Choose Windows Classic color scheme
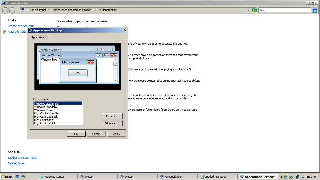The width and height of the screenshot is (320, 180). pos(58,110)
